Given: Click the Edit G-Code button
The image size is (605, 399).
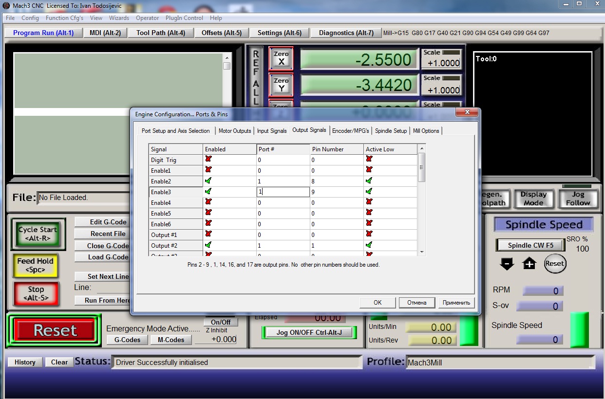Looking at the screenshot, I should [x=102, y=222].
